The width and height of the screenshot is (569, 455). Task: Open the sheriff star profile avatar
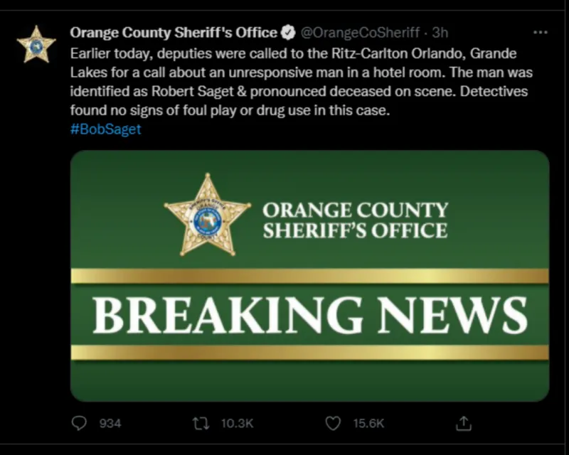[x=36, y=44]
